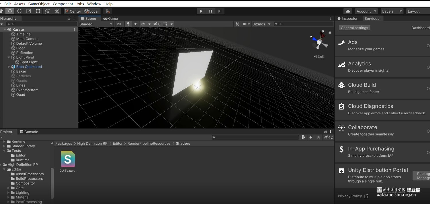Click the cloud services icon
Image resolution: width=430 pixels, height=204 pixels.
click(348, 11)
